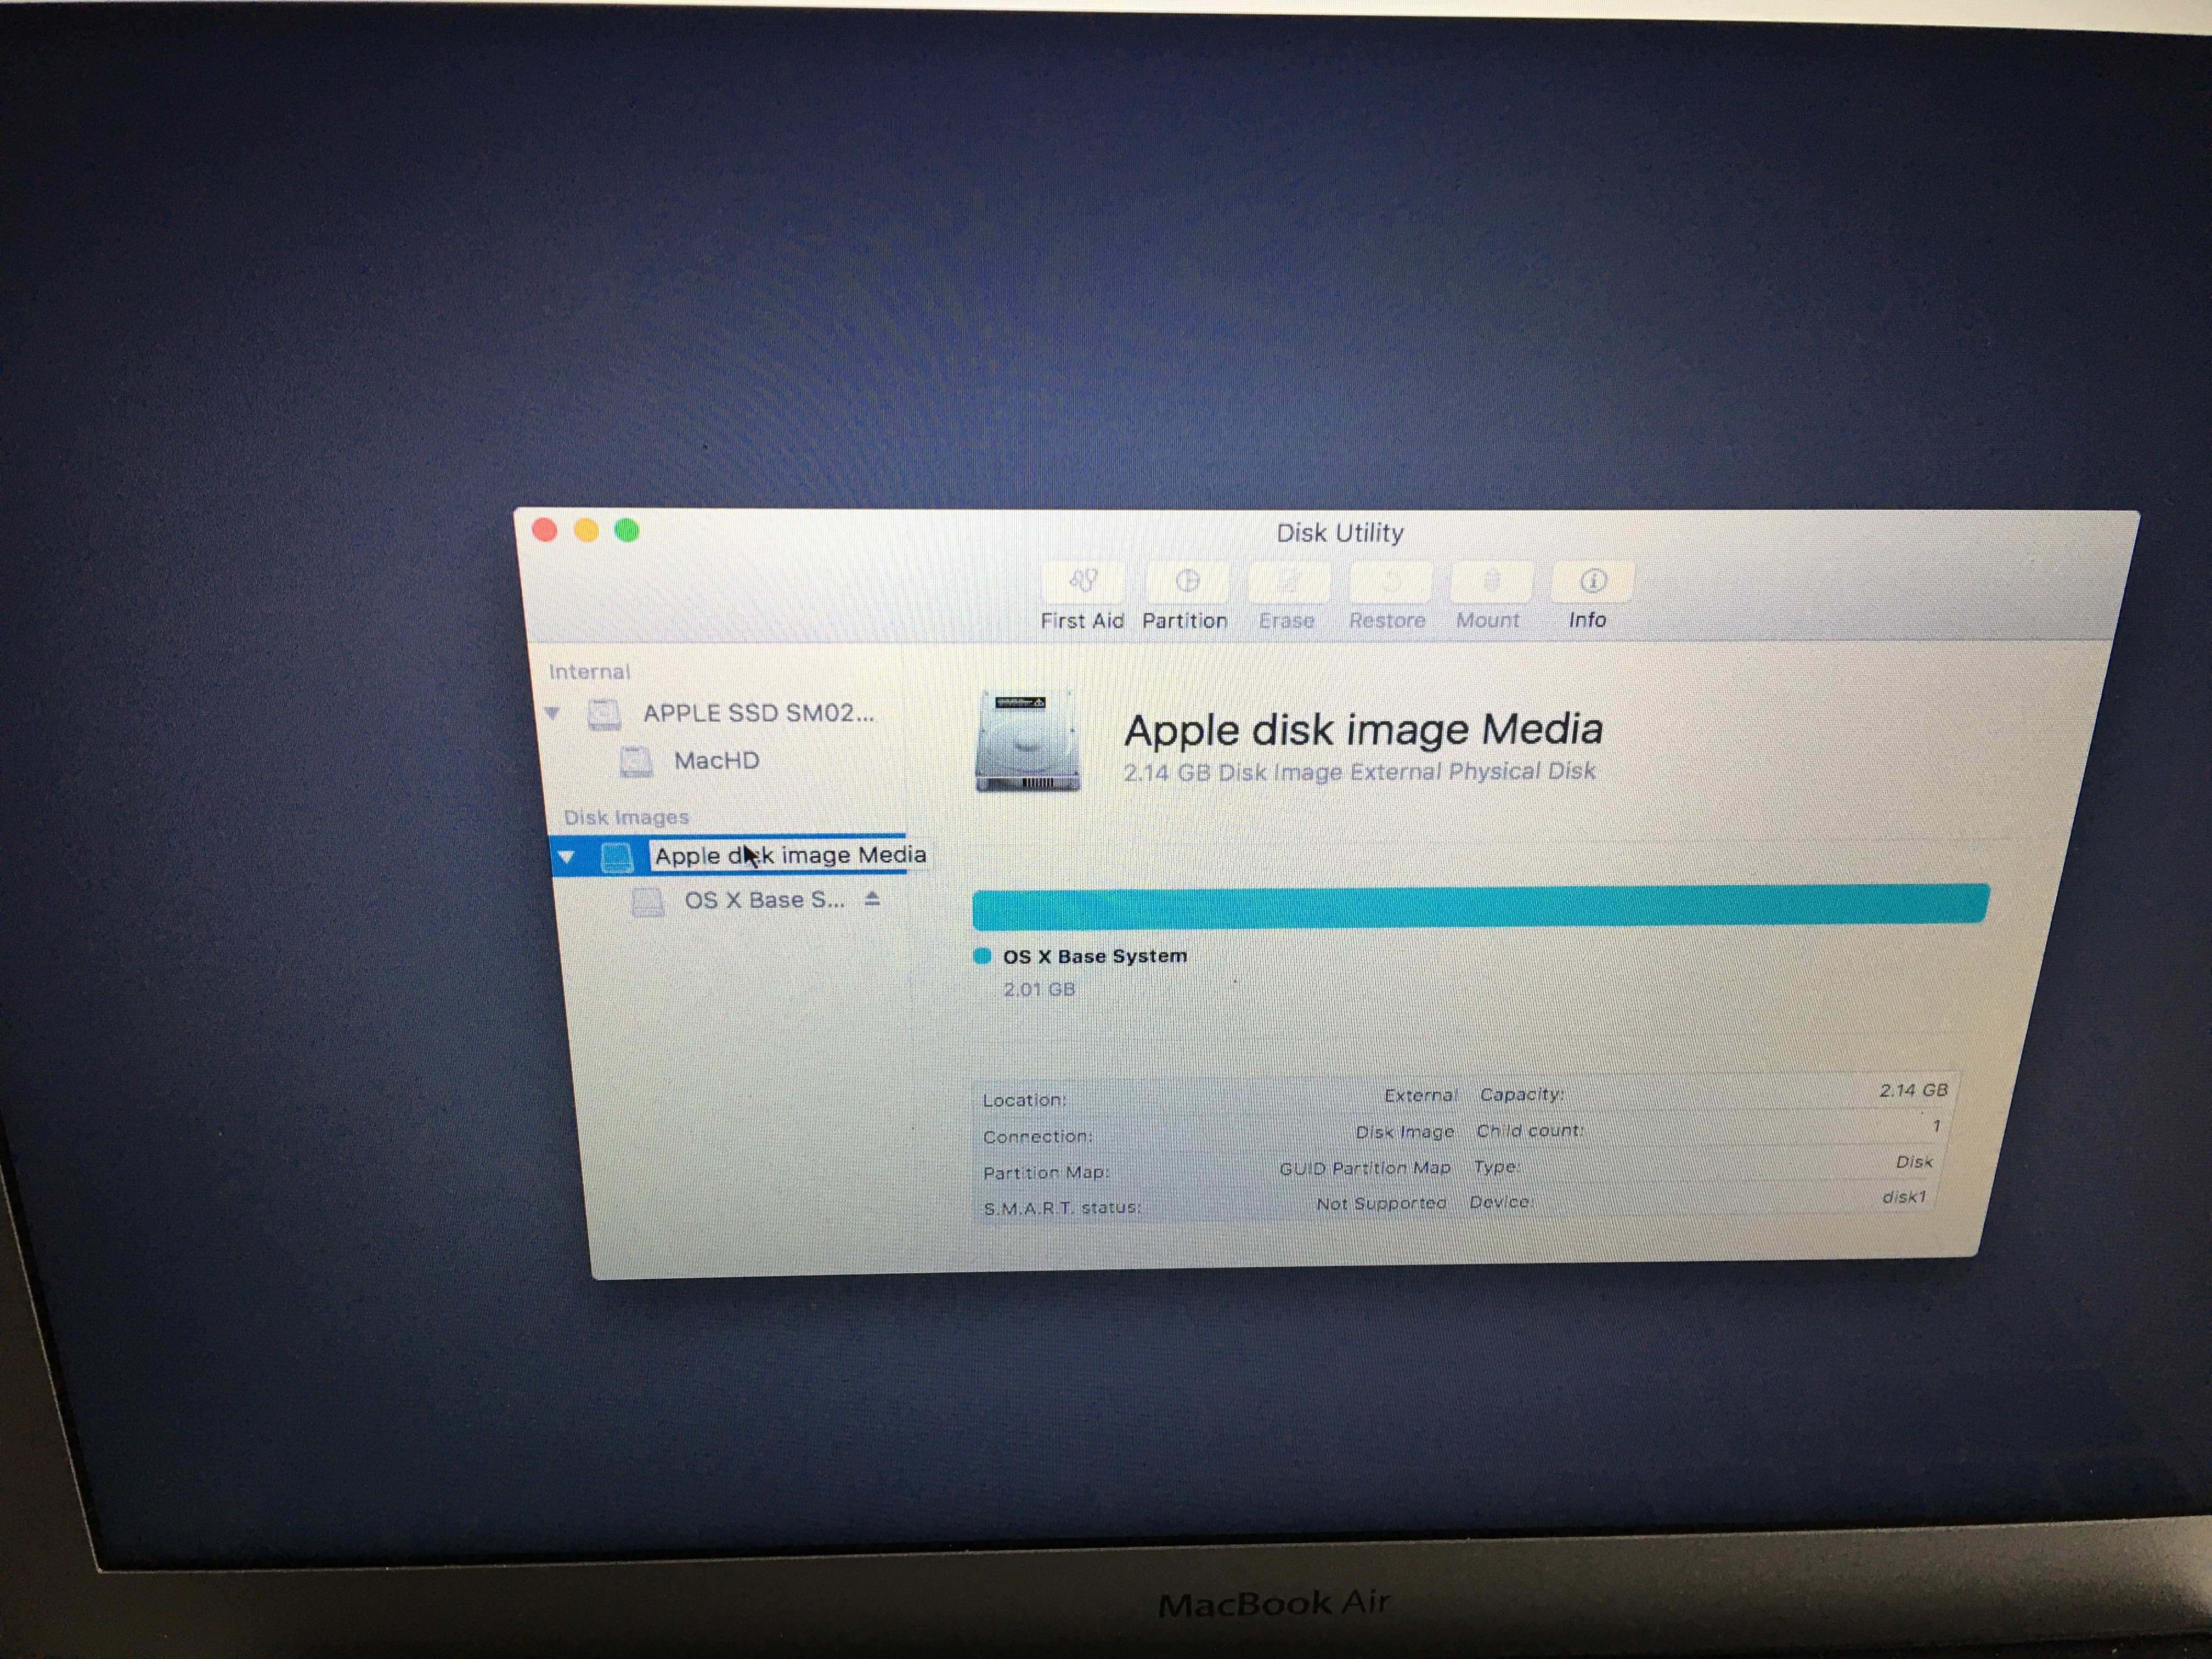The image size is (2212, 1659).
Task: Click the Disk Utility window title
Action: coord(1339,533)
